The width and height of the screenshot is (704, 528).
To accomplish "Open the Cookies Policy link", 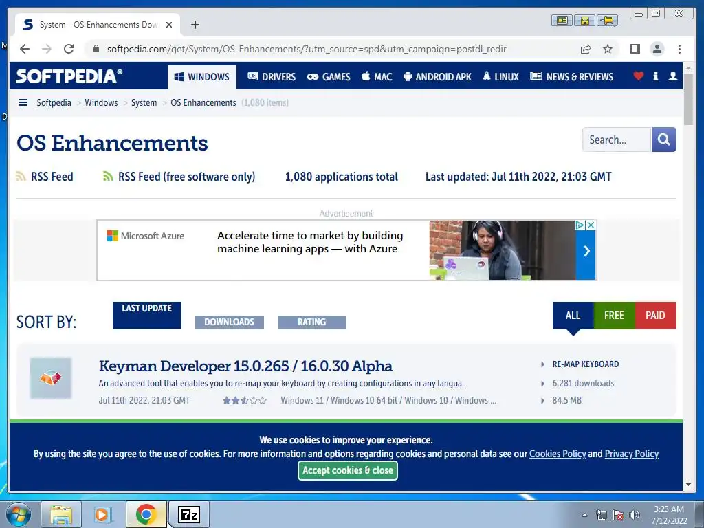I will 558,454.
